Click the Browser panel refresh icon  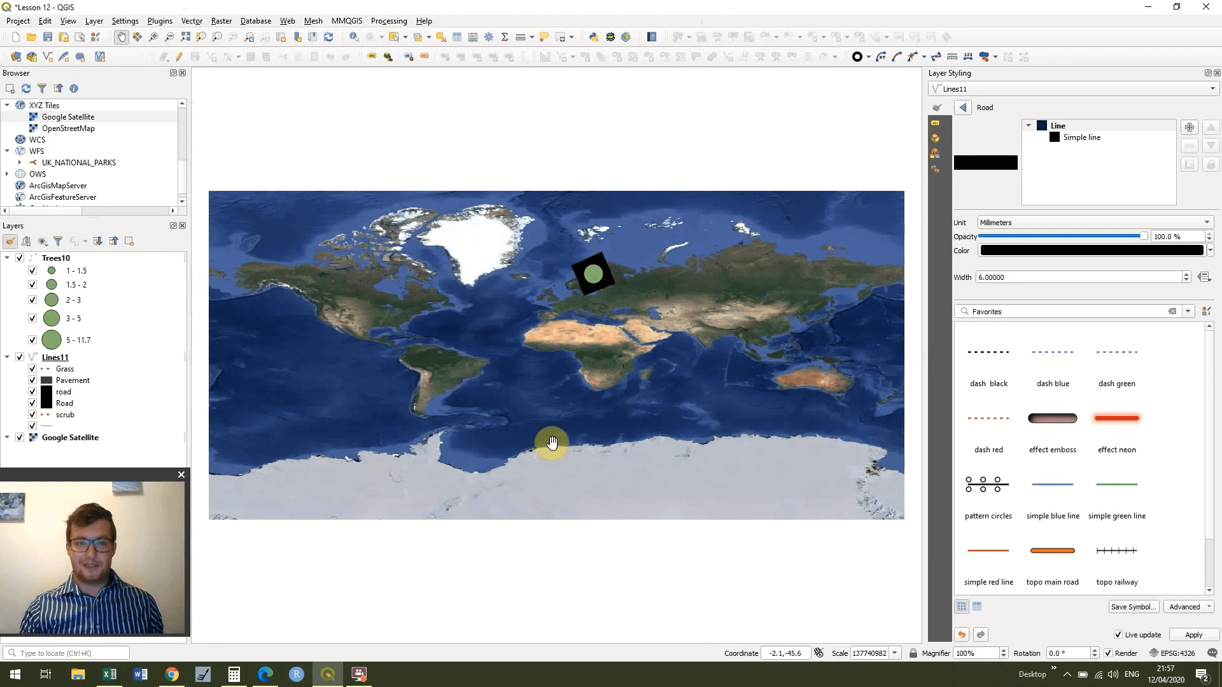[x=26, y=88]
